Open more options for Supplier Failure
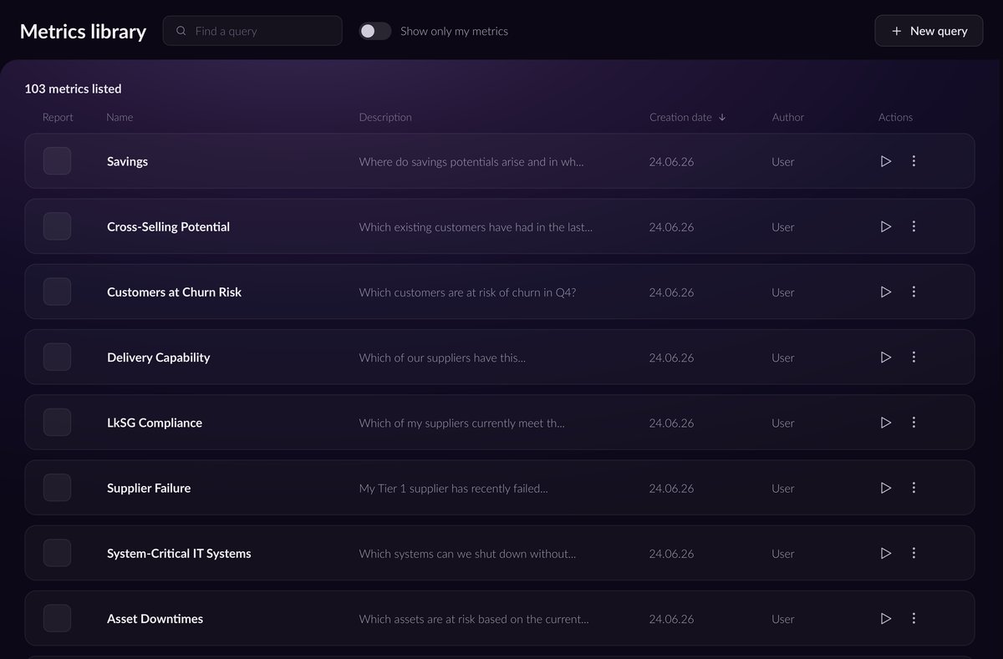The image size is (1003, 659). point(914,488)
